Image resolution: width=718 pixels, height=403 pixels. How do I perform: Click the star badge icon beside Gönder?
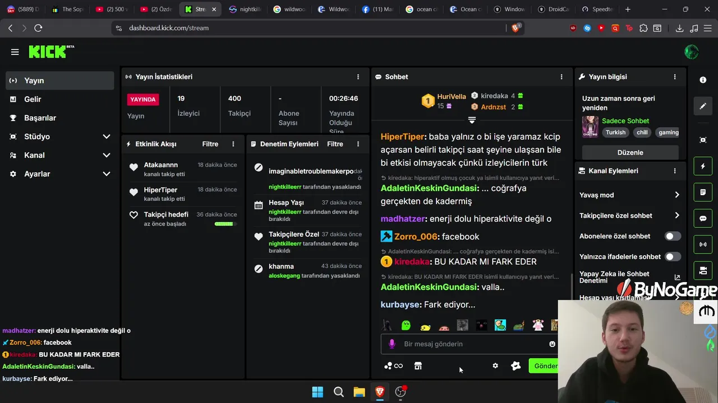516,365
